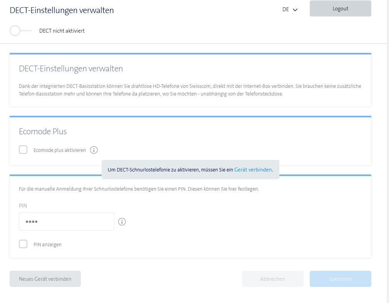Toggle the DECT activation switch
This screenshot has width=389, height=303.
coord(20,31)
